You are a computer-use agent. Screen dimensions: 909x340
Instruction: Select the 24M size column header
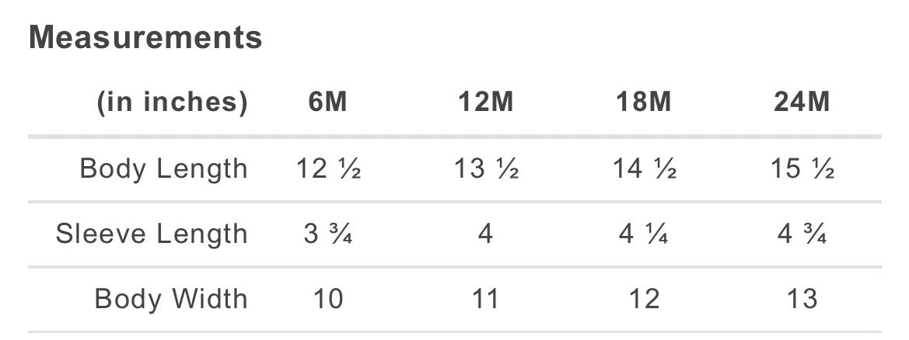tap(802, 102)
